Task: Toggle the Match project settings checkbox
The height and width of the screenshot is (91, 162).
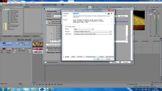Action: click(47, 23)
